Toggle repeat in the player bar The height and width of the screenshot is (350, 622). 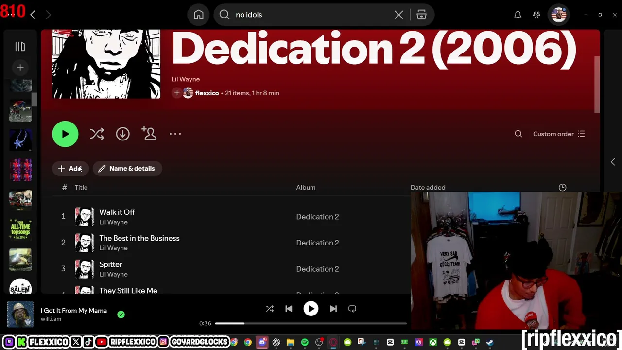coord(352,309)
